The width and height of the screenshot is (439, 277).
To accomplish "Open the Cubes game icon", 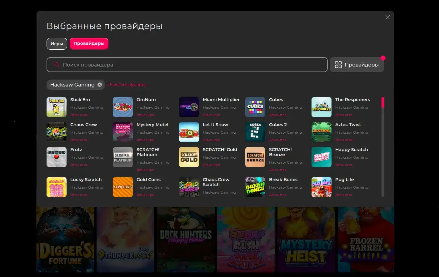I will pos(255,107).
